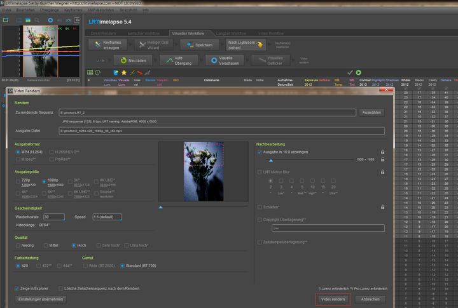Choose Hoch quality option
Image resolution: width=458 pixels, height=308 pixels.
74,246
